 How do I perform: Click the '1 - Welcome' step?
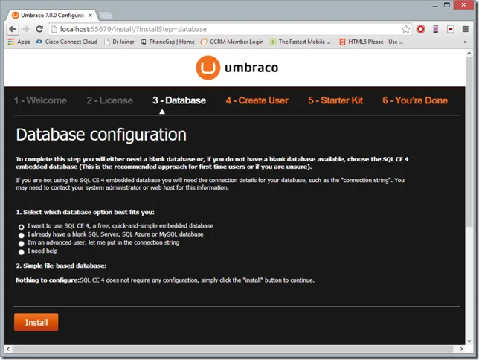pos(40,100)
